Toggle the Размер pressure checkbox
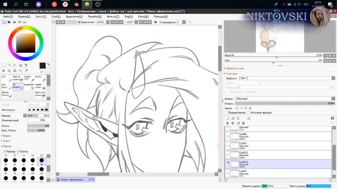 pyautogui.click(x=5, y=152)
